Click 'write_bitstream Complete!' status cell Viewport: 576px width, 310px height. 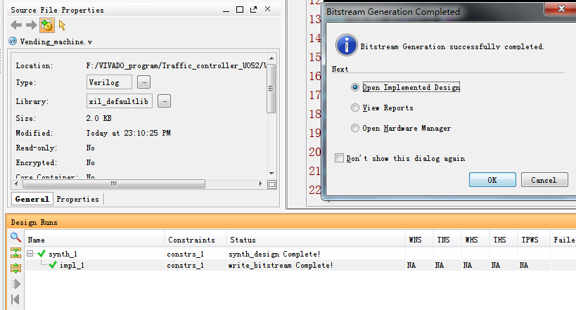point(281,265)
